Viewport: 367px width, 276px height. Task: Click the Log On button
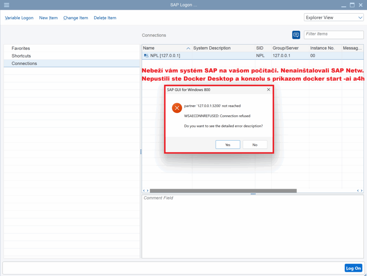[x=353, y=268]
